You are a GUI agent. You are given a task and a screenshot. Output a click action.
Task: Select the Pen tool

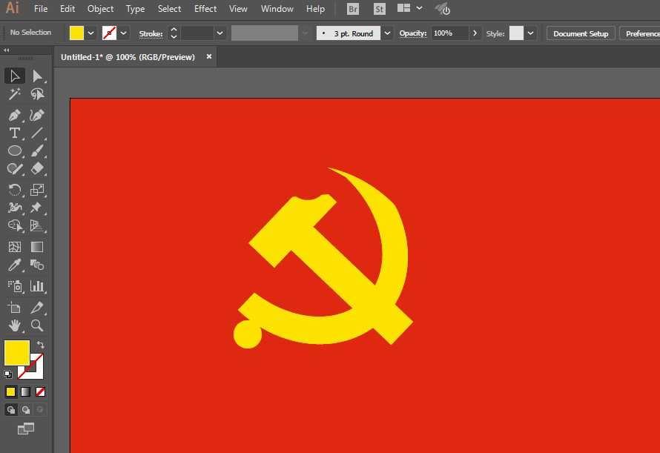[x=13, y=115]
